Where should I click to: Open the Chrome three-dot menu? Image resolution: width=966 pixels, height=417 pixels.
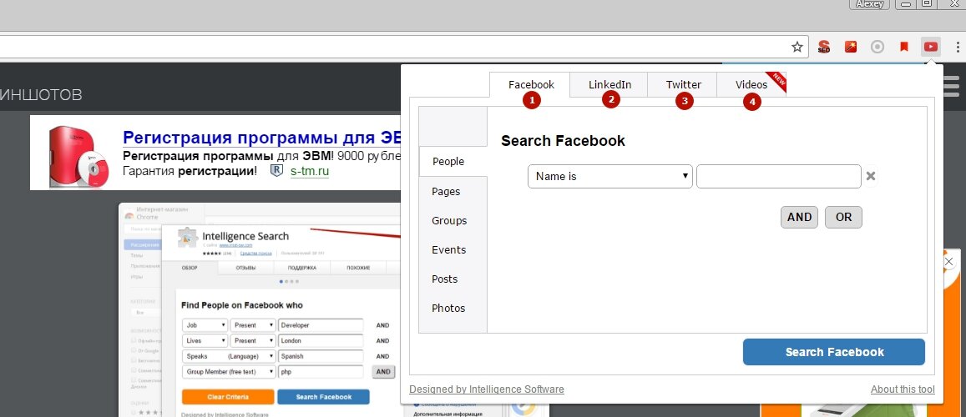958,47
